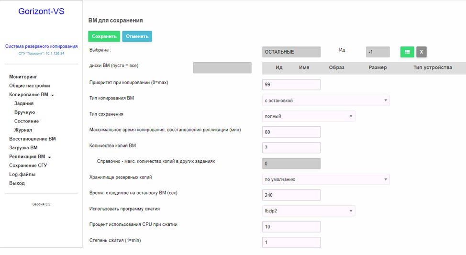Screen dimensions: 466x255
Task: Open the Тип копирования ВМ dropdown
Action: [326, 100]
